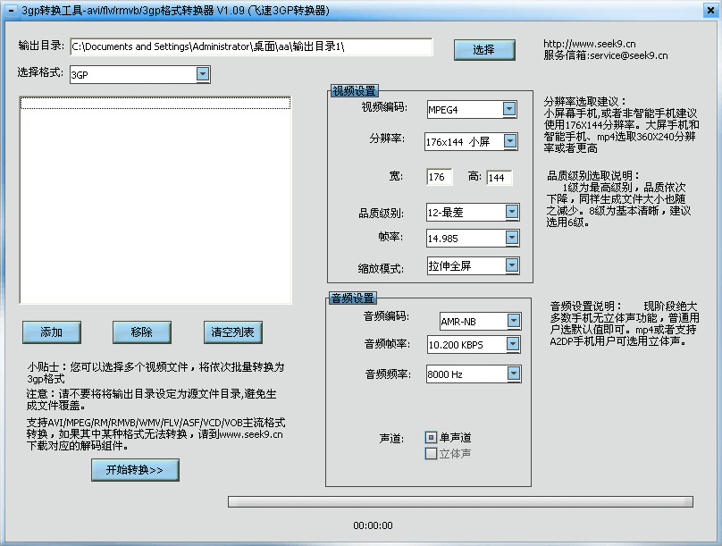Open the 选择格式 dropdown showing 3GP
Viewport: 722px width, 546px height.
pos(204,74)
